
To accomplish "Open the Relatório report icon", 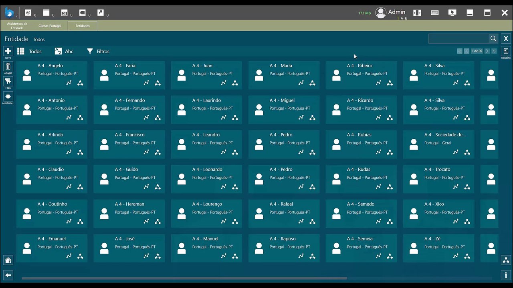I will point(506,51).
